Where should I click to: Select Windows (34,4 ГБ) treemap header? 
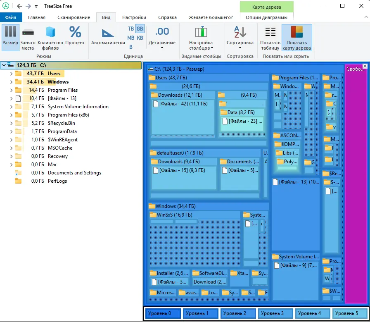209,206
